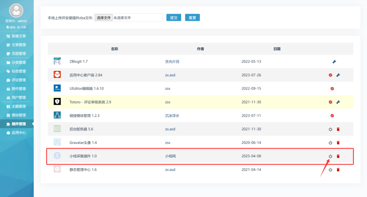Open 文章管理 in sidebar
367x197 pixels.
16,45
